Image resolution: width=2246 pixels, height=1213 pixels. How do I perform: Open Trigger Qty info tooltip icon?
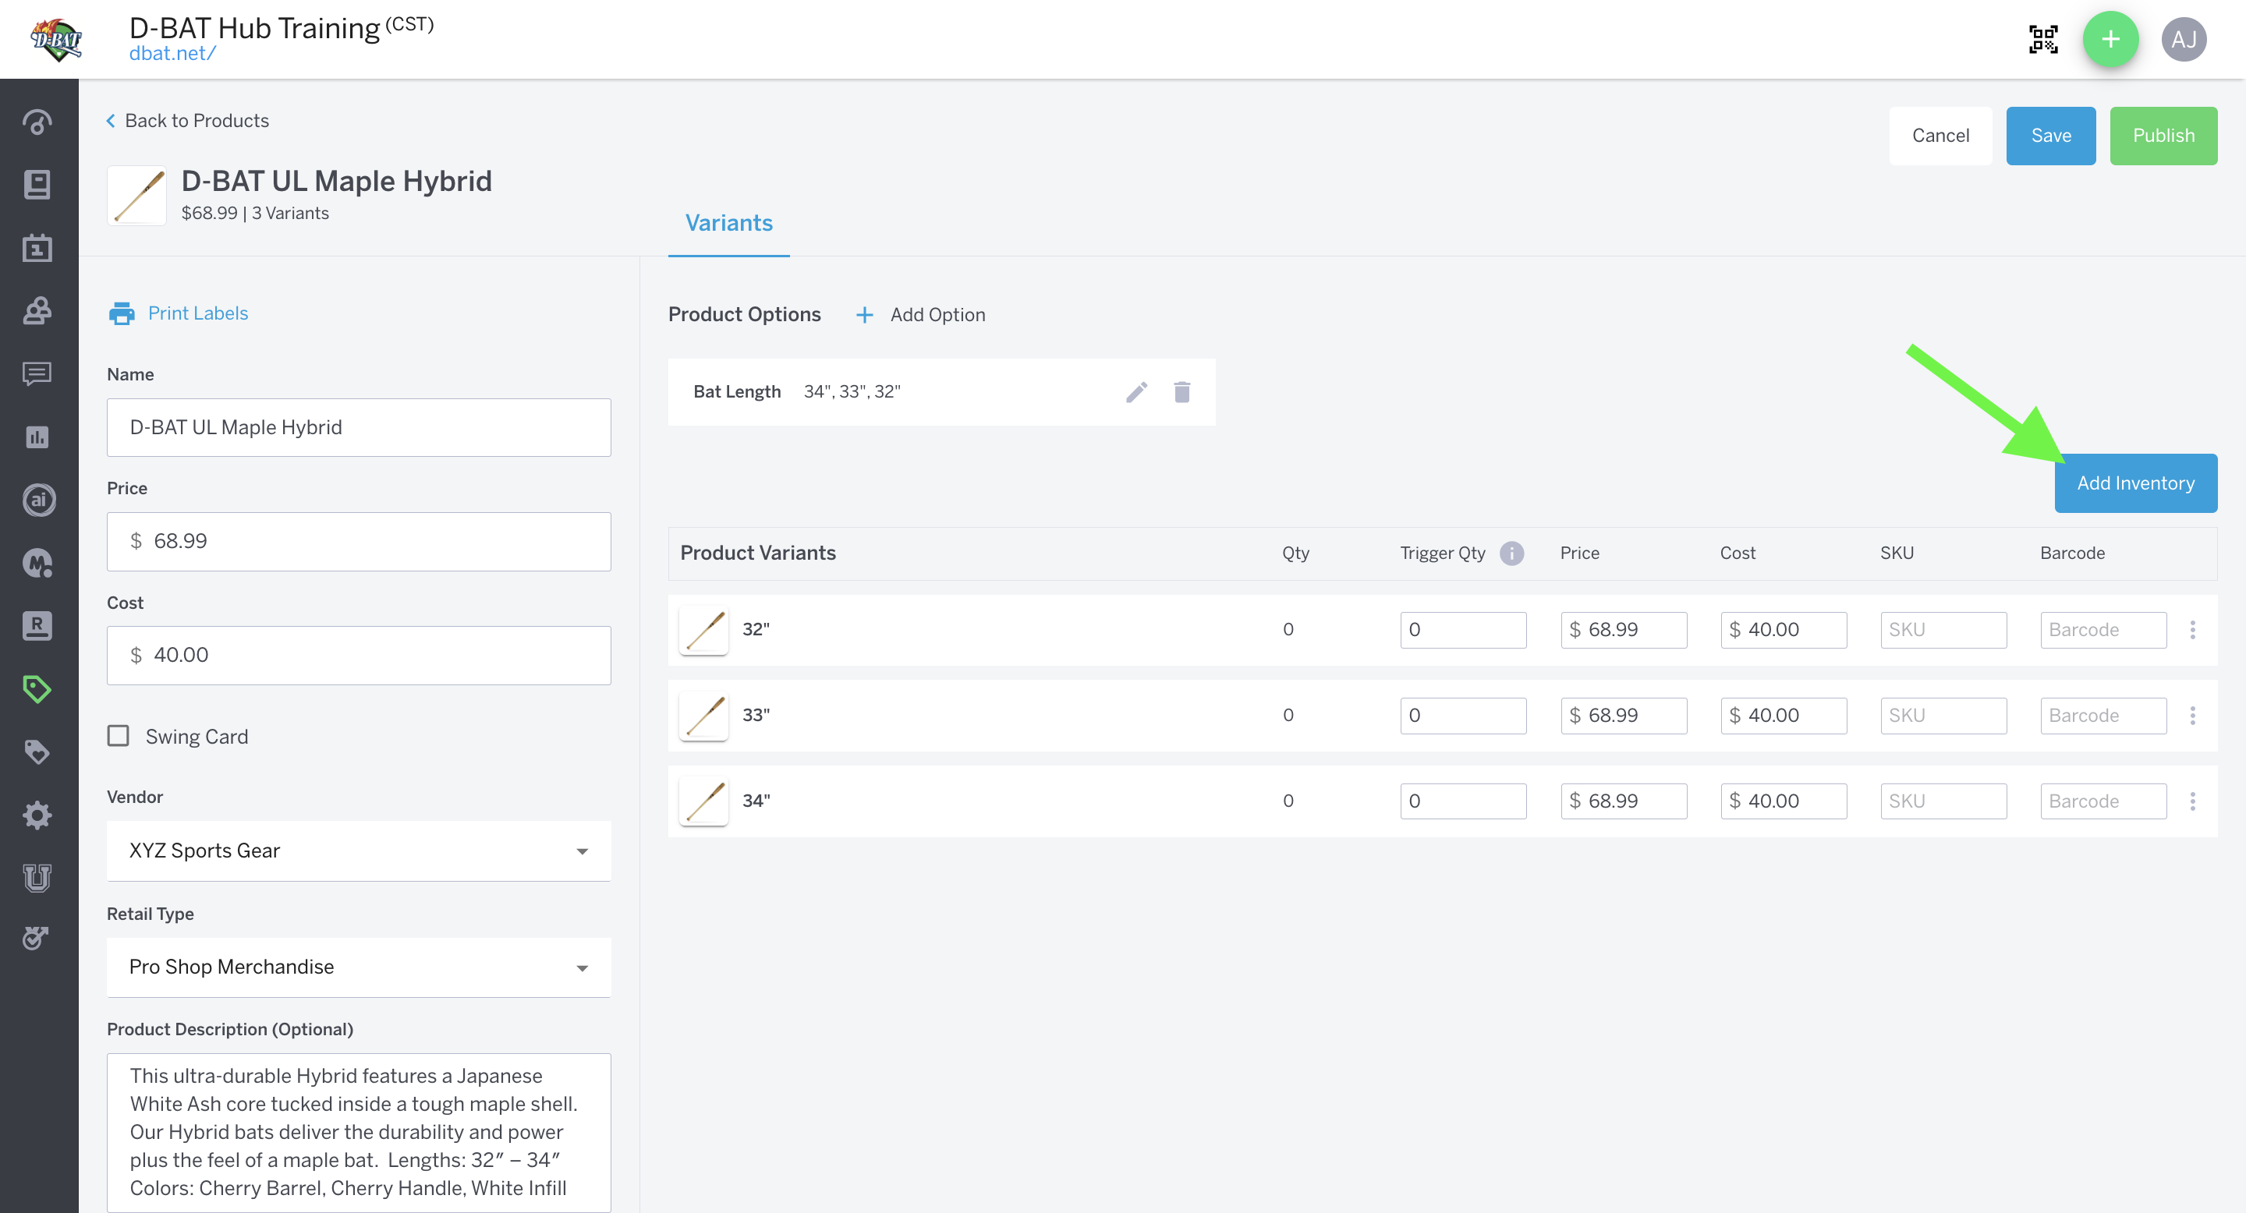[x=1511, y=553]
